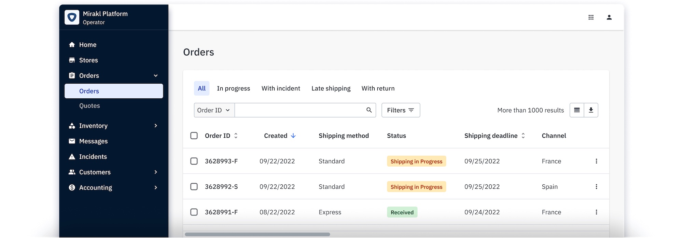
Task: Switch table density with list-view icon
Action: point(577,110)
